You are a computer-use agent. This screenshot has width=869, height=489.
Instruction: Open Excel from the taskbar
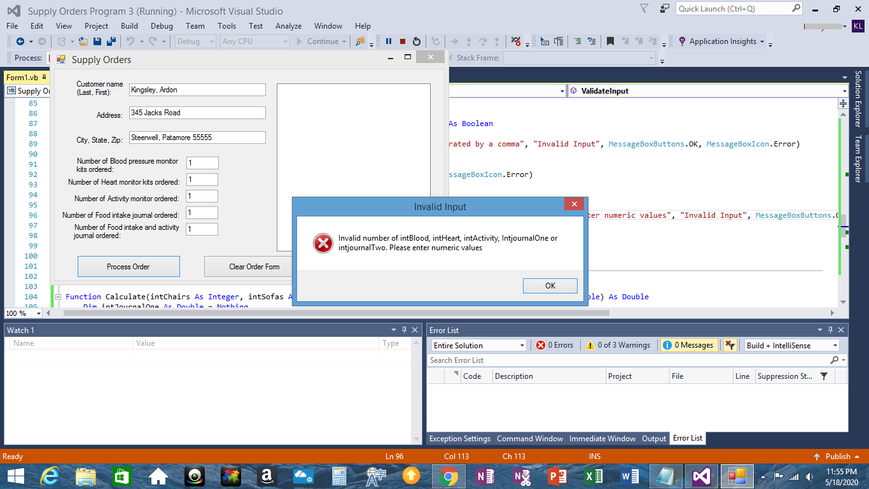(x=594, y=476)
